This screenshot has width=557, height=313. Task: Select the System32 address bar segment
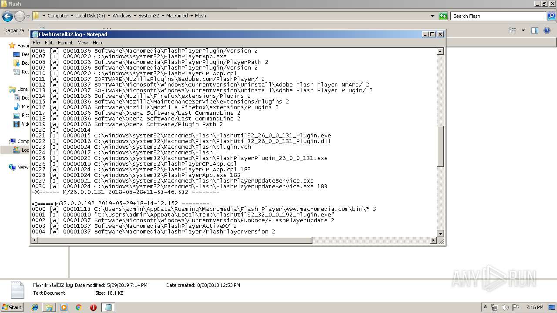pos(149,16)
